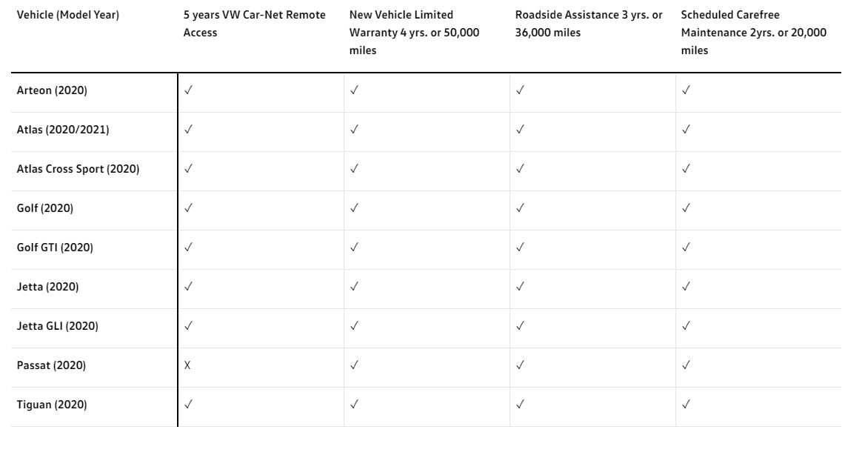Click the Atlas (2020/2021) Roadside Assistance checkmark

(521, 130)
